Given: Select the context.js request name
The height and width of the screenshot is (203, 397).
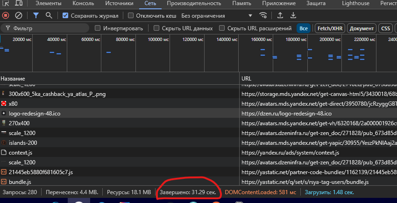Looking at the screenshot, I should click(20, 153).
